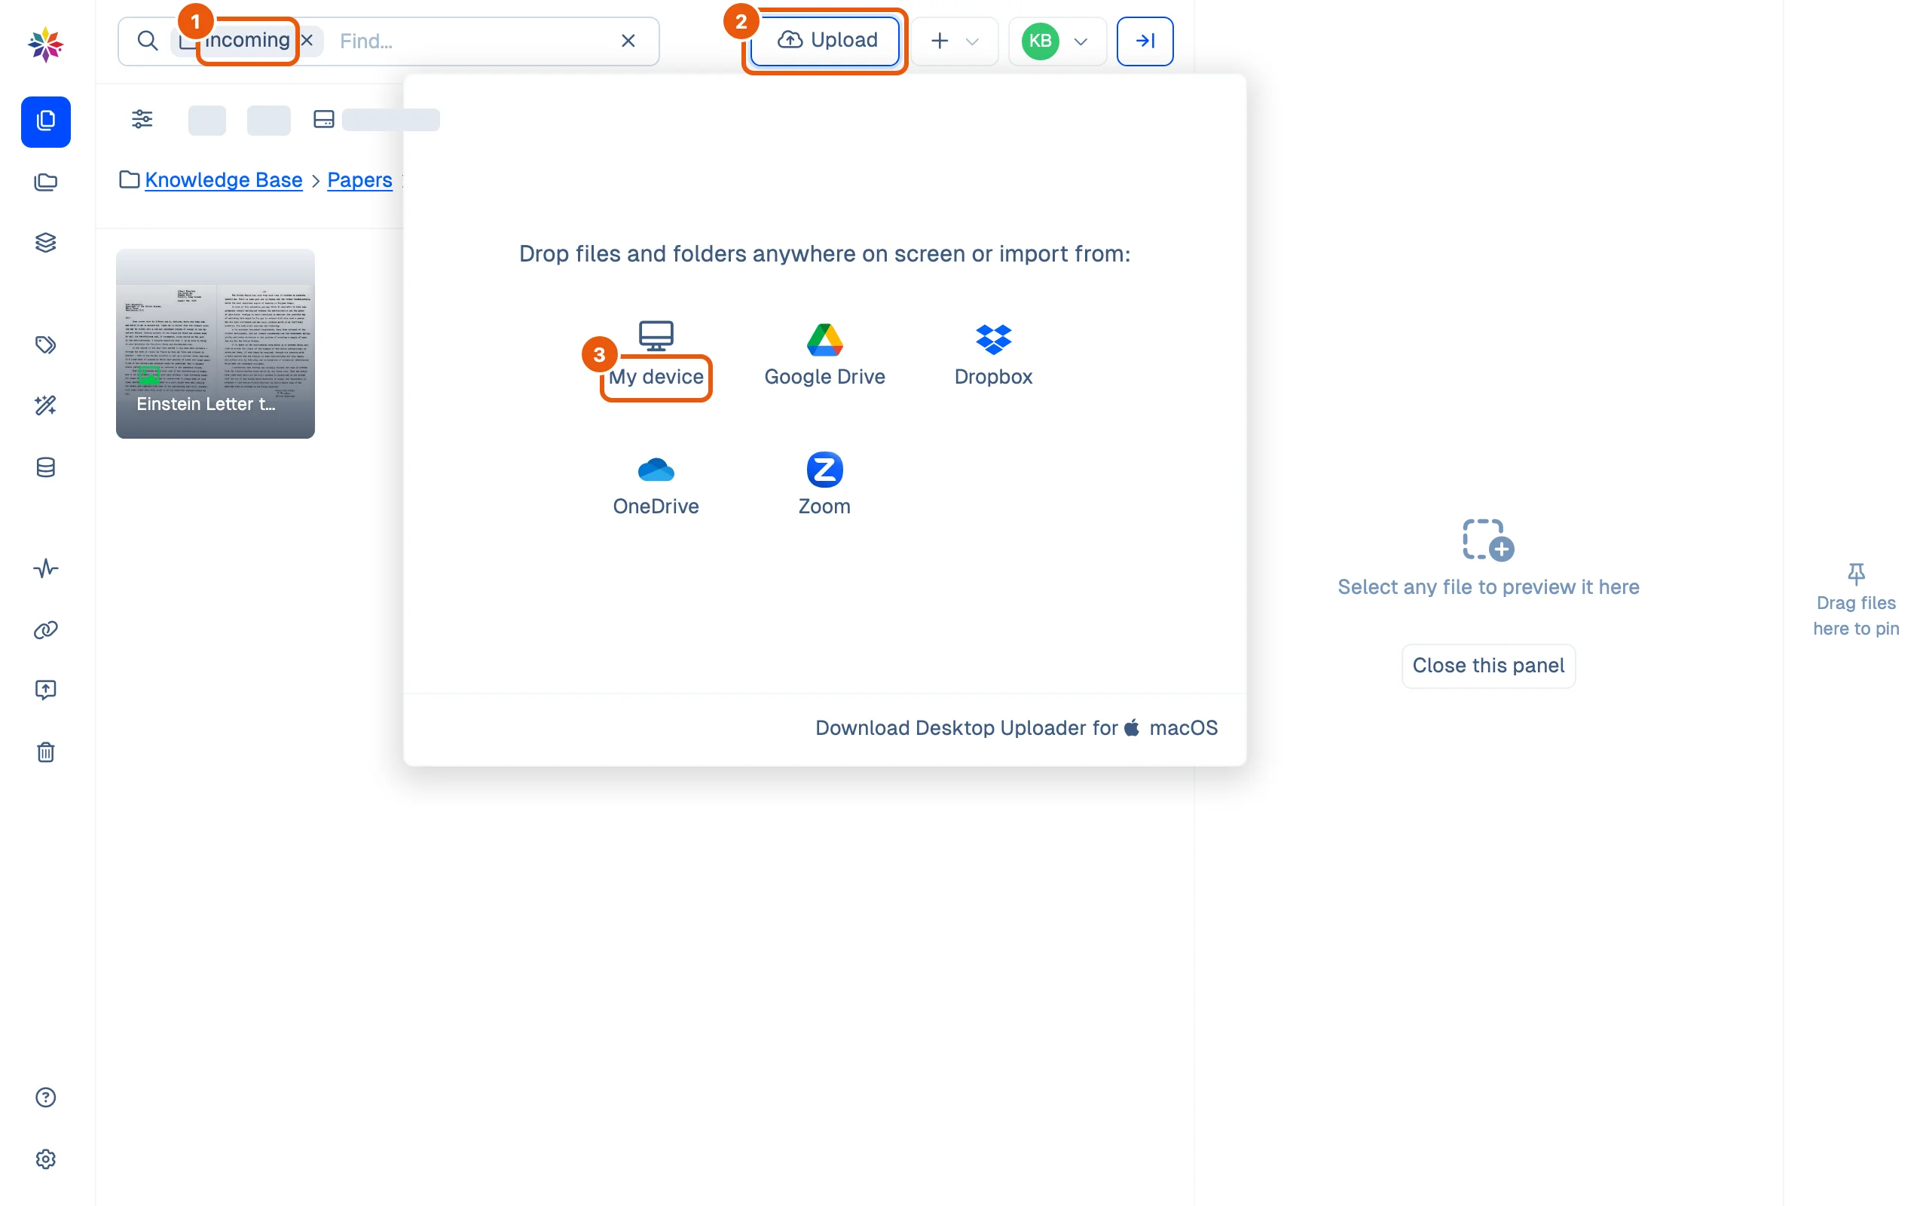Open the database icon in sidebar

point(45,467)
